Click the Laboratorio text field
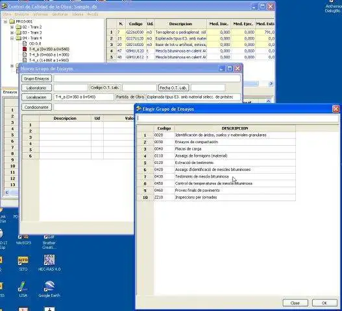This screenshot has height=311, width=342. tap(71, 87)
